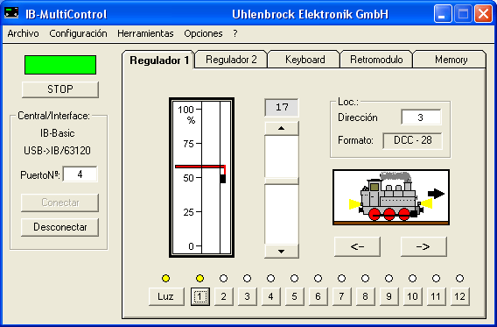Activate function button 5
497x327 pixels.
tap(295, 296)
